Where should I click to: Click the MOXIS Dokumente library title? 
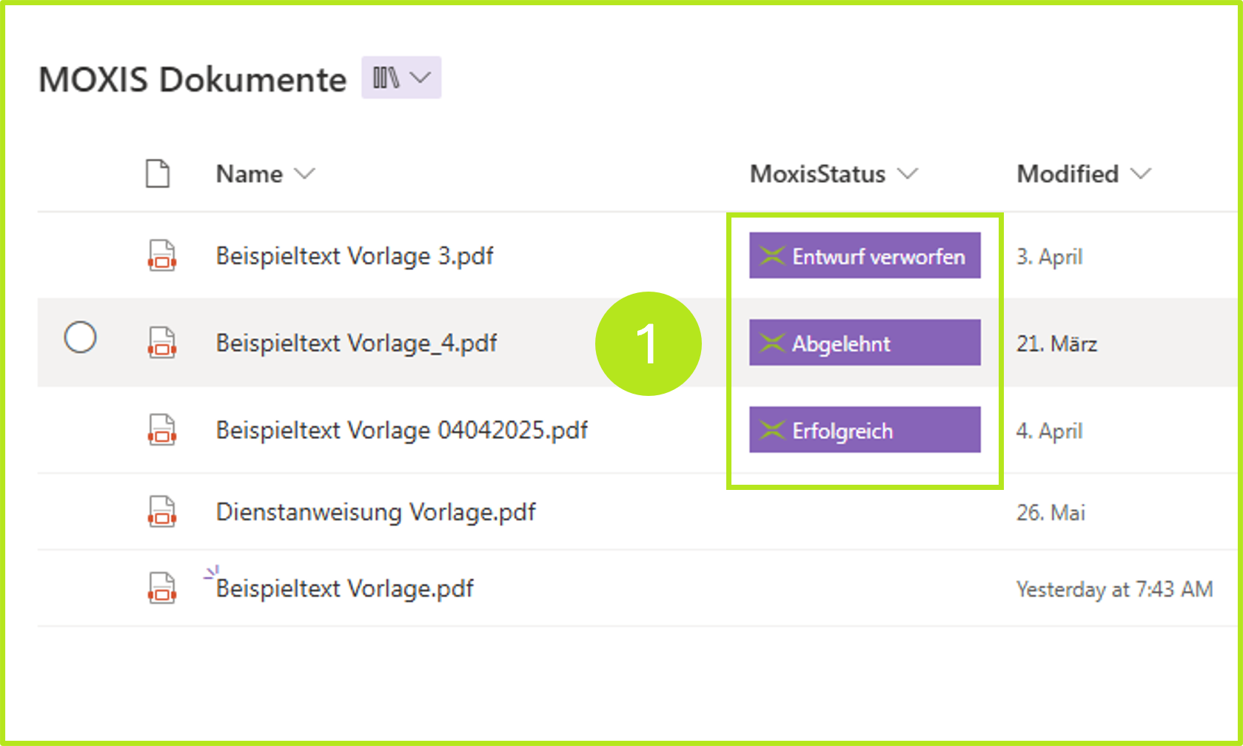click(192, 79)
